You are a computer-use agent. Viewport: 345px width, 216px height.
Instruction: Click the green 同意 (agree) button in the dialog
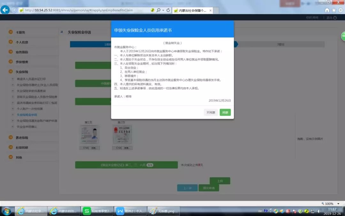(225, 112)
